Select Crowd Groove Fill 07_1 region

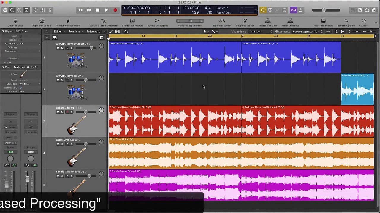click(357, 89)
